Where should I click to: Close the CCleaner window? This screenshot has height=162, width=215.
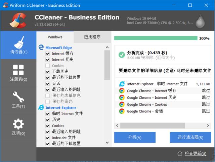pyautogui.click(x=206, y=5)
